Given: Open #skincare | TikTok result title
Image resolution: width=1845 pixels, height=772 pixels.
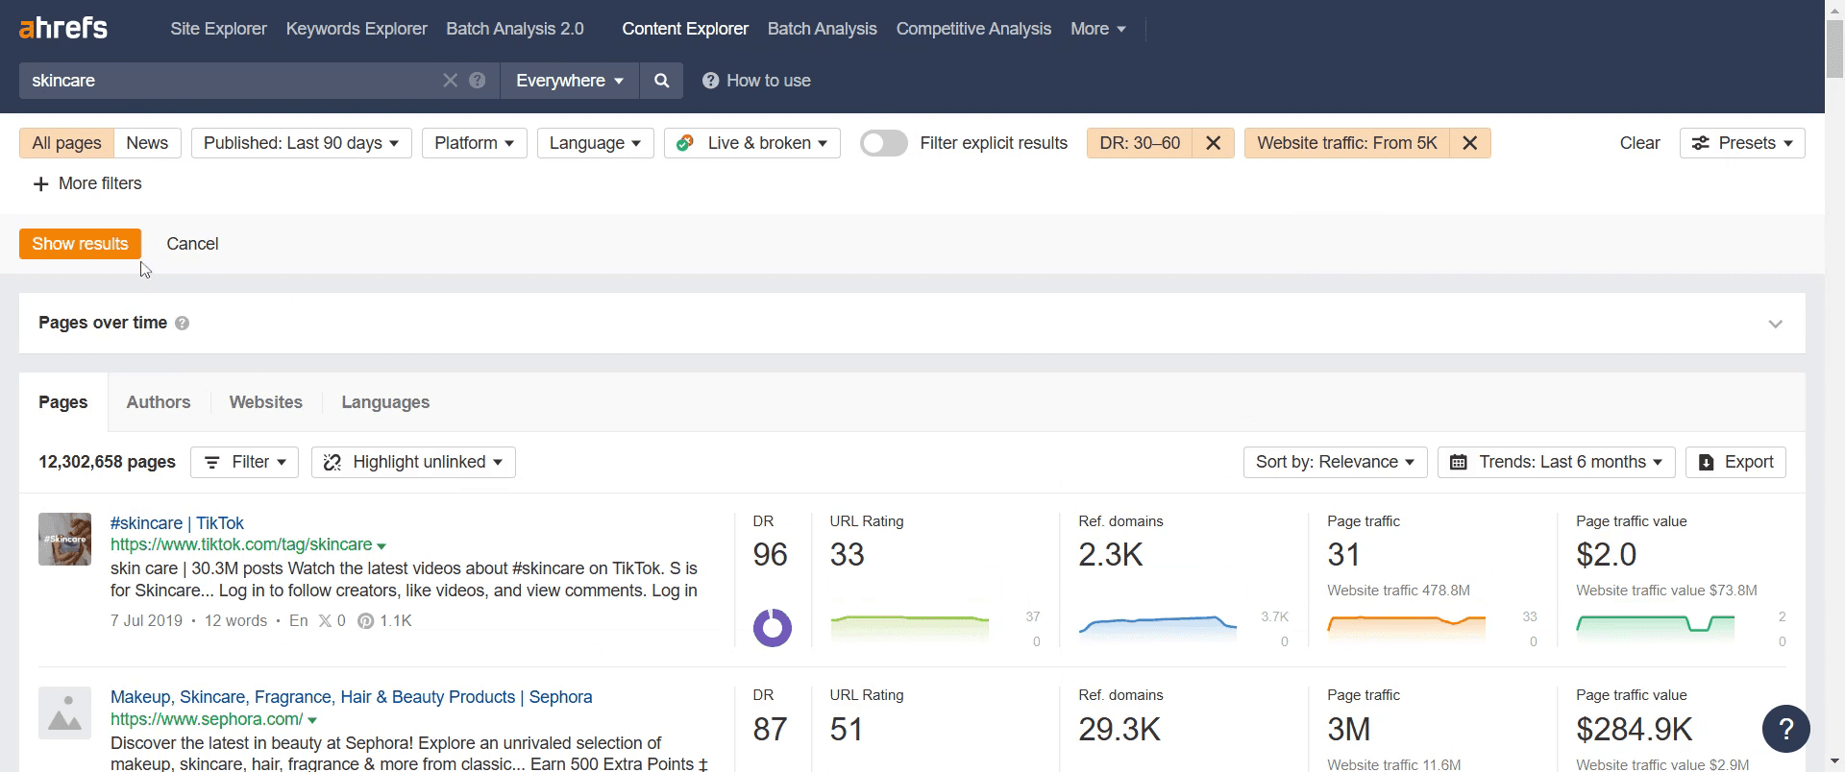Looking at the screenshot, I should pyautogui.click(x=177, y=523).
